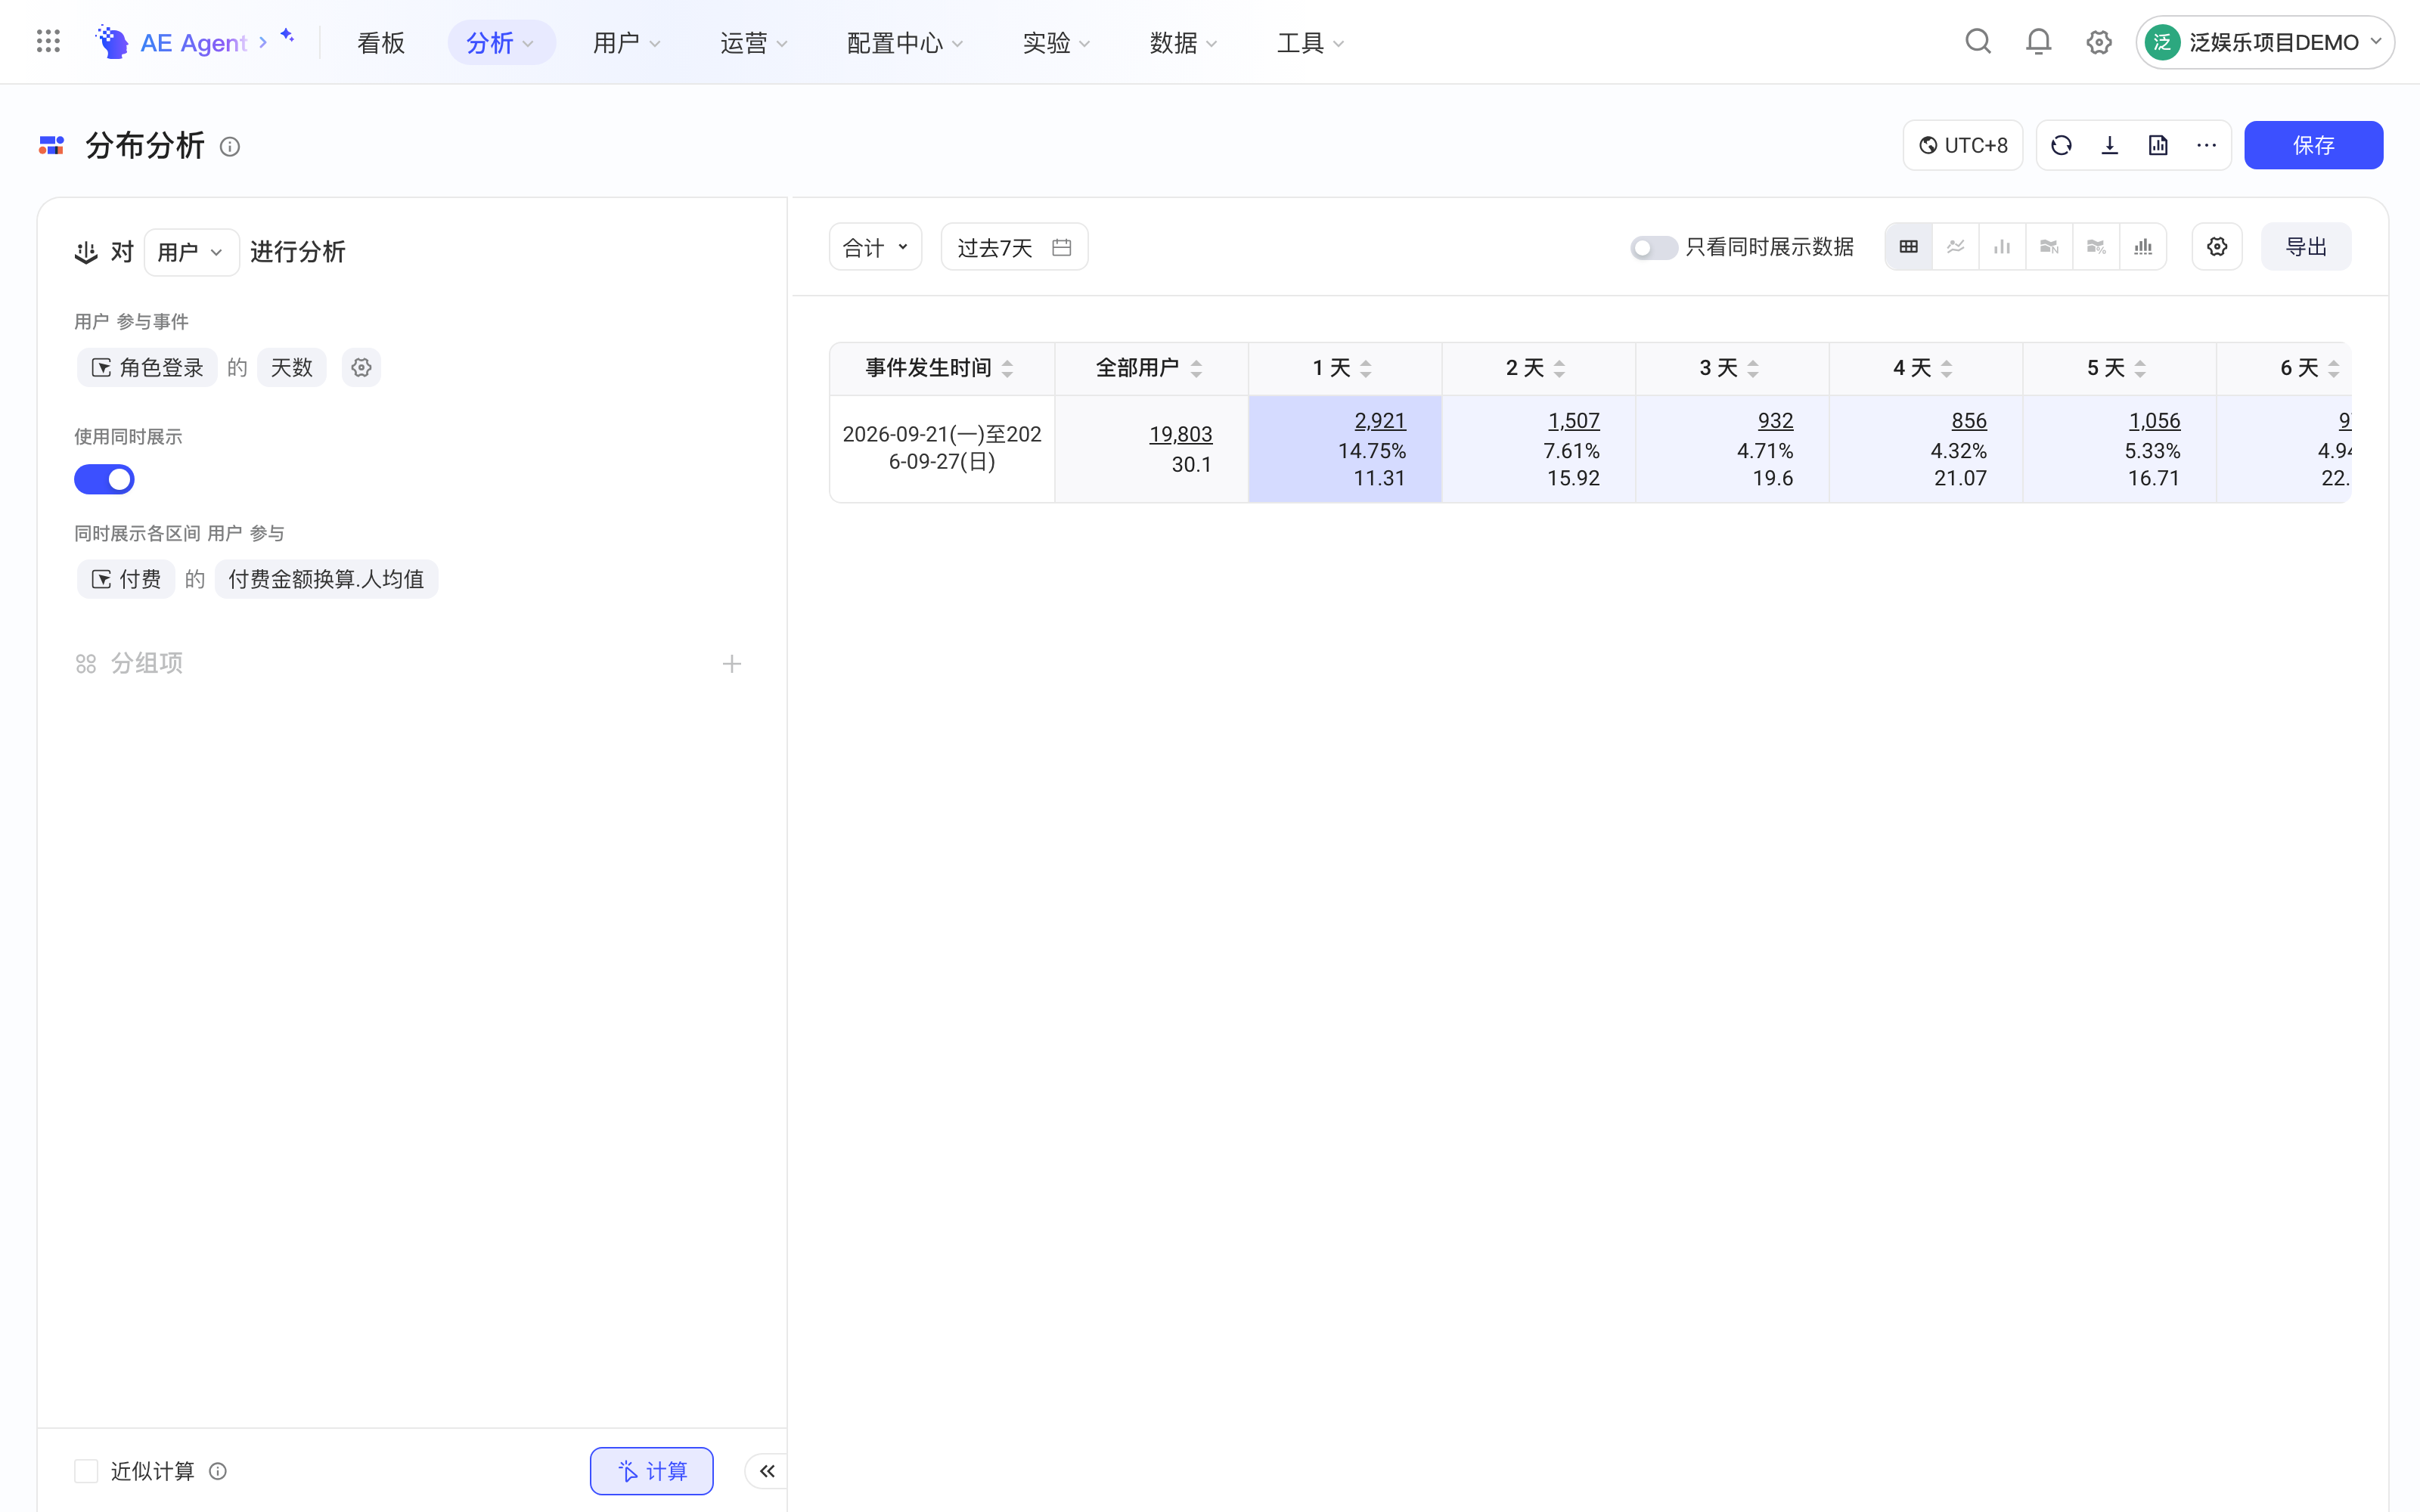Screen dimensions: 2420x1512
Task: Switch to the line chart view
Action: click(1956, 247)
